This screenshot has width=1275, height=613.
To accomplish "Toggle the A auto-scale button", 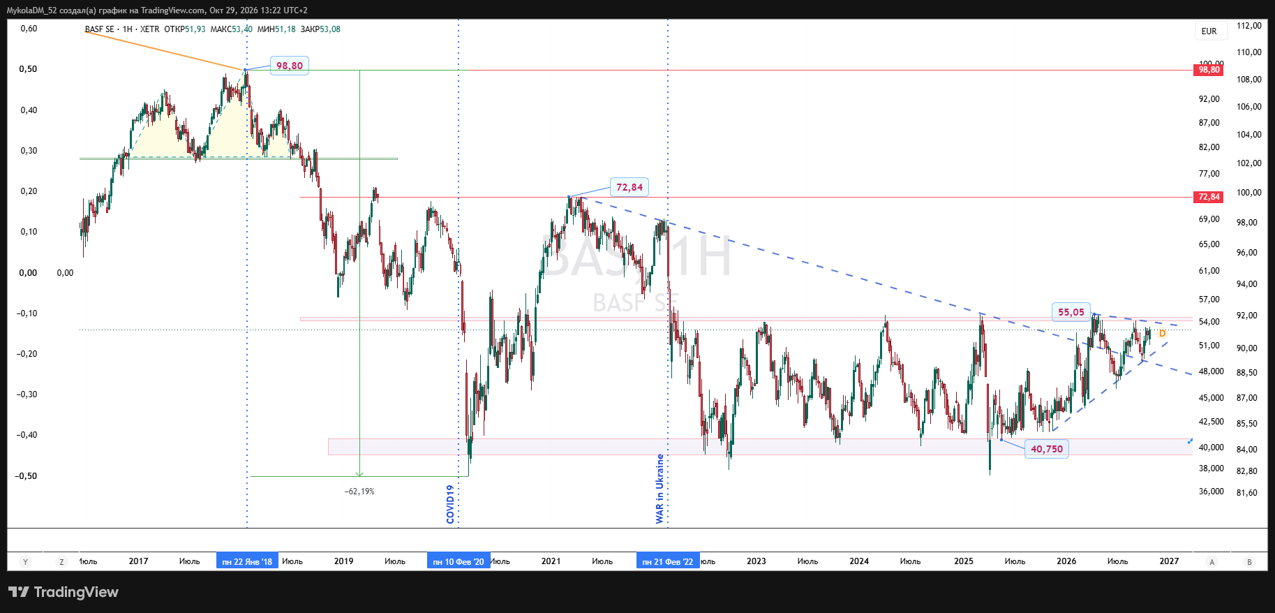I will 1211,562.
